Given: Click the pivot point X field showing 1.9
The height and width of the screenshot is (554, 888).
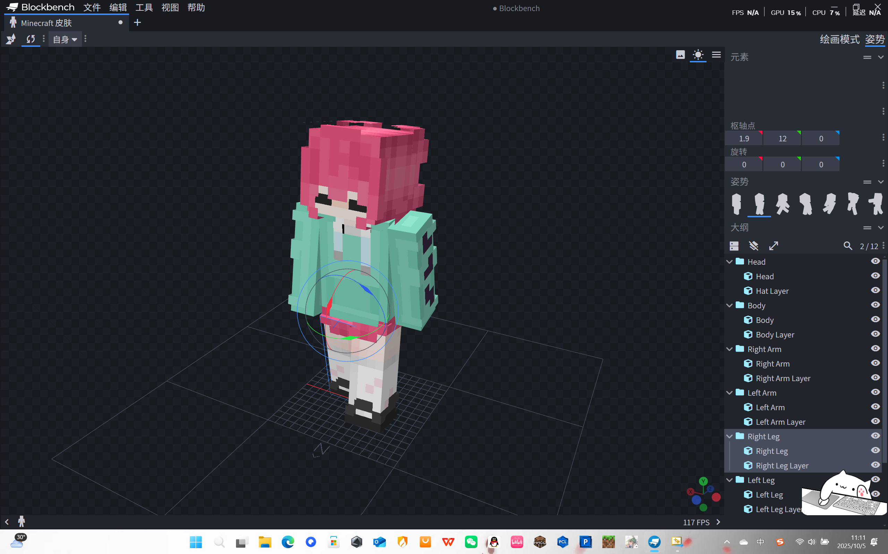Looking at the screenshot, I should click(744, 139).
